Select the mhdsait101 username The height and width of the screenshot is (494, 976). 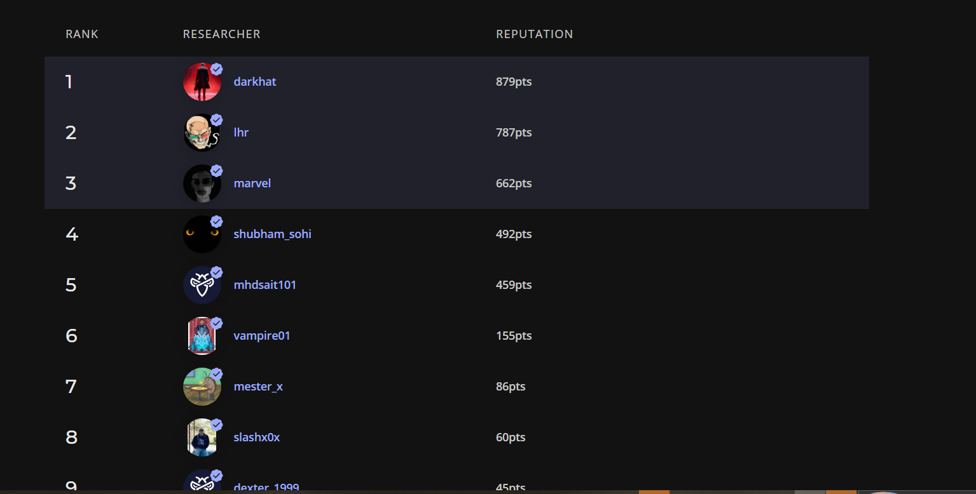(265, 285)
